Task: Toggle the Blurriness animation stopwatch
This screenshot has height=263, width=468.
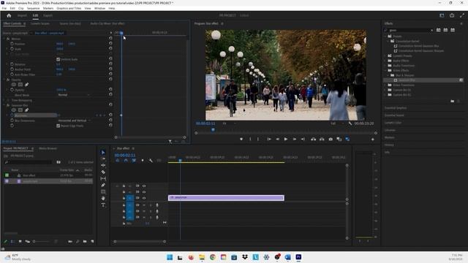Action: (x=12, y=115)
